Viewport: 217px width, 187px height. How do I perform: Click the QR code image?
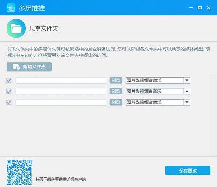click(x=19, y=173)
